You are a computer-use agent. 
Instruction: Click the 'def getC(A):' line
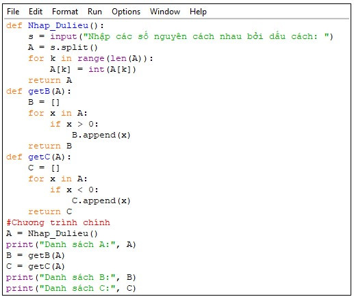pyautogui.click(x=38, y=157)
